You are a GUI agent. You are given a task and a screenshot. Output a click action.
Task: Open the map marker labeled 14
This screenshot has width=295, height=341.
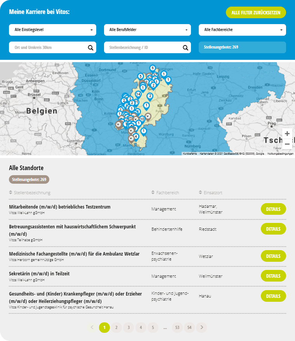(x=138, y=95)
